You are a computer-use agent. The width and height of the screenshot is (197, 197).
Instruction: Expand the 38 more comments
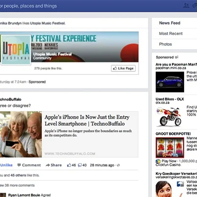point(17,185)
